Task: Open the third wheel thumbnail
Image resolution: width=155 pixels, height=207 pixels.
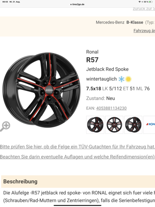Action: [133, 125]
